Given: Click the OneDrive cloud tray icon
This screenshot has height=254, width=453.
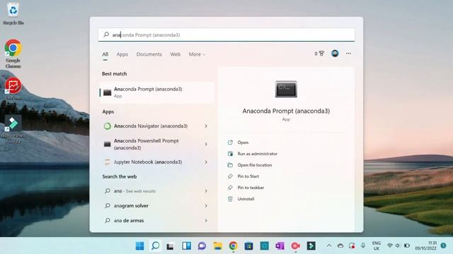Looking at the screenshot, I should pos(340,246).
